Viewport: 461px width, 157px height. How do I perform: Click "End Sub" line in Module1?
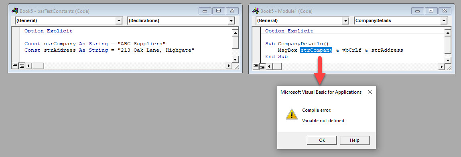pos(276,56)
